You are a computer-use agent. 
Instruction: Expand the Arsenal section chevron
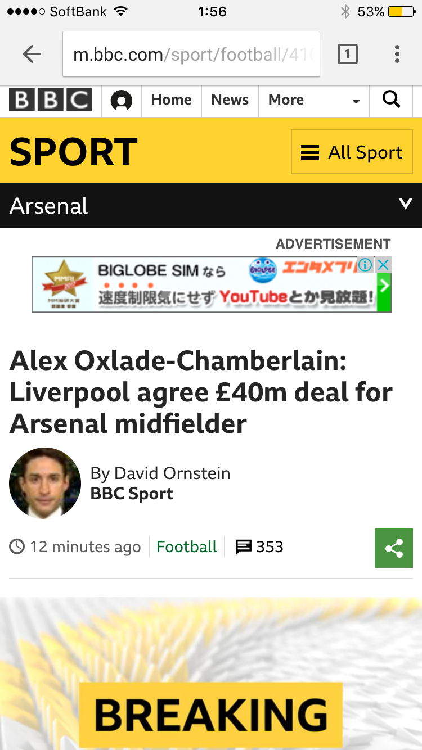(405, 204)
